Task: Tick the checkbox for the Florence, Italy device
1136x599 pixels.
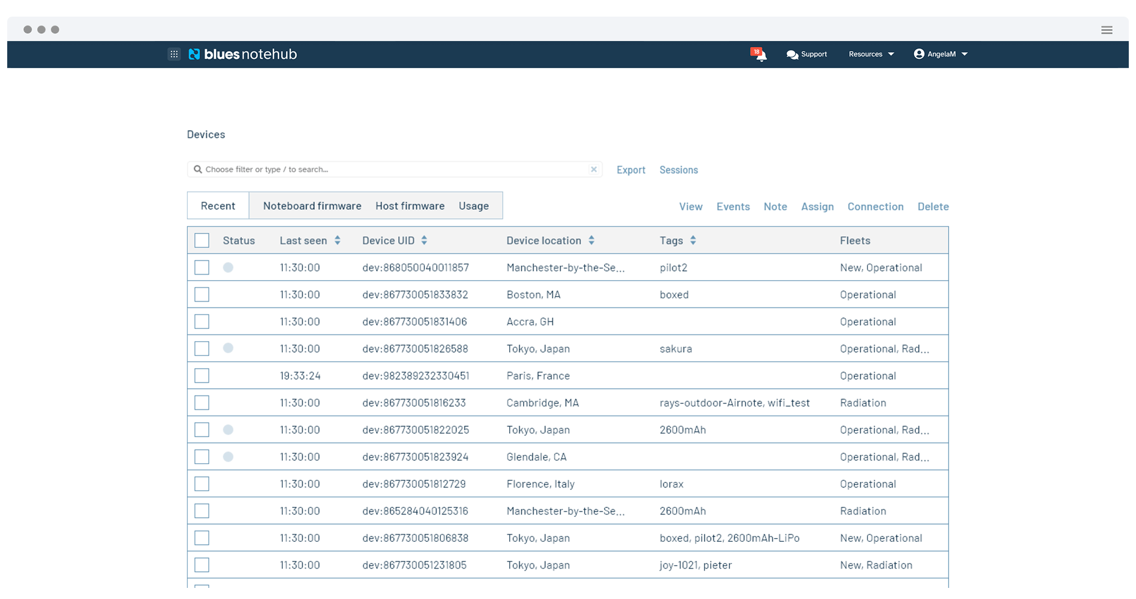Action: [x=202, y=484]
